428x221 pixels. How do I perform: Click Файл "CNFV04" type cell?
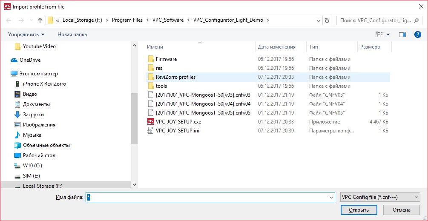coord(327,103)
